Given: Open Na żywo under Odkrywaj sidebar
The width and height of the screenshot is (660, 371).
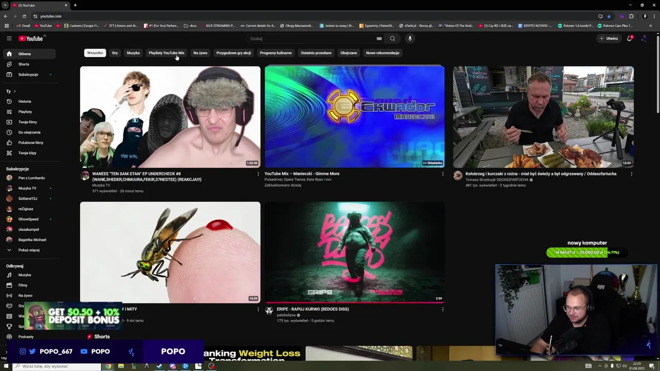Looking at the screenshot, I should coord(29,295).
